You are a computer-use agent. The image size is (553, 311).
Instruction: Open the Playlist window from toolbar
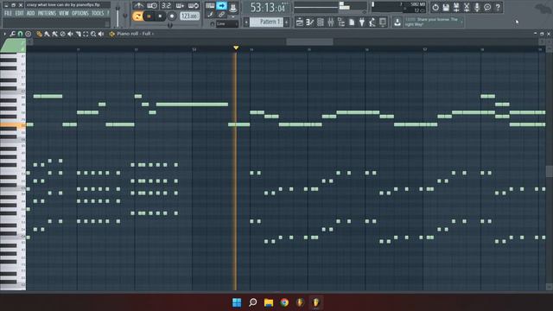(x=300, y=22)
